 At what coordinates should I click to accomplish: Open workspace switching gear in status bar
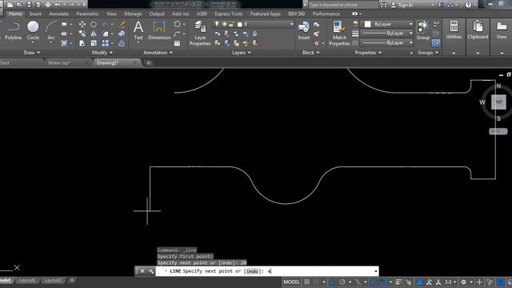(463, 282)
